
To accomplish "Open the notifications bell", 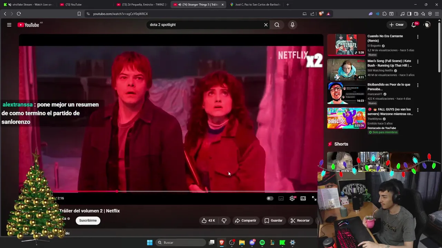I will (x=414, y=25).
